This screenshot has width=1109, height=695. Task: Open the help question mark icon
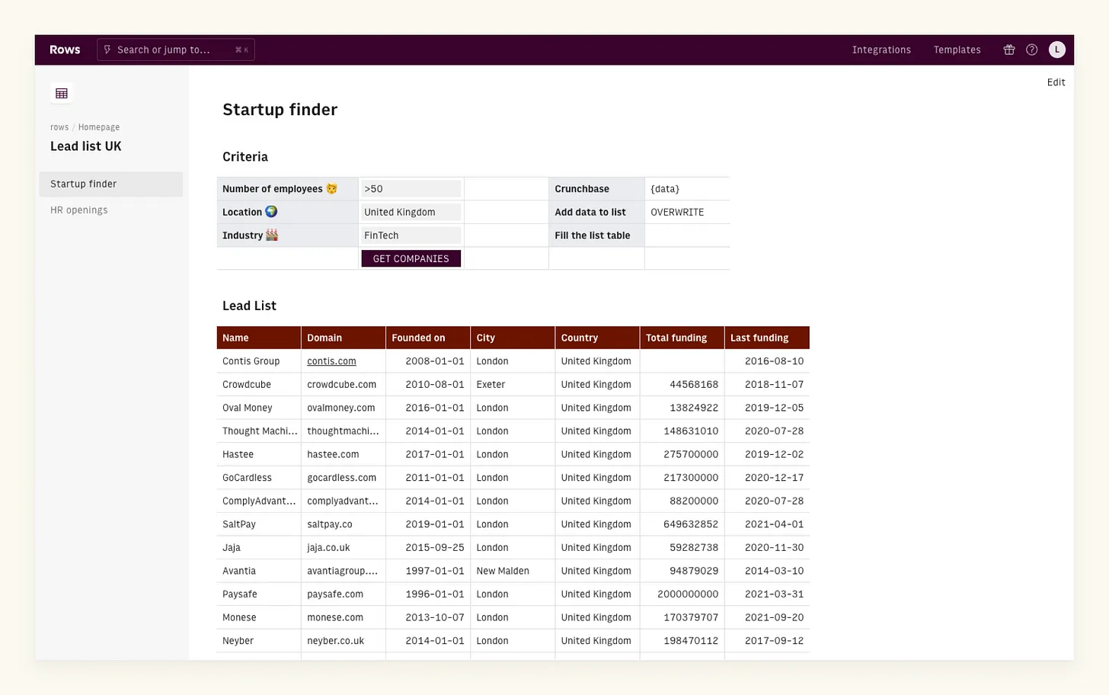coord(1032,50)
